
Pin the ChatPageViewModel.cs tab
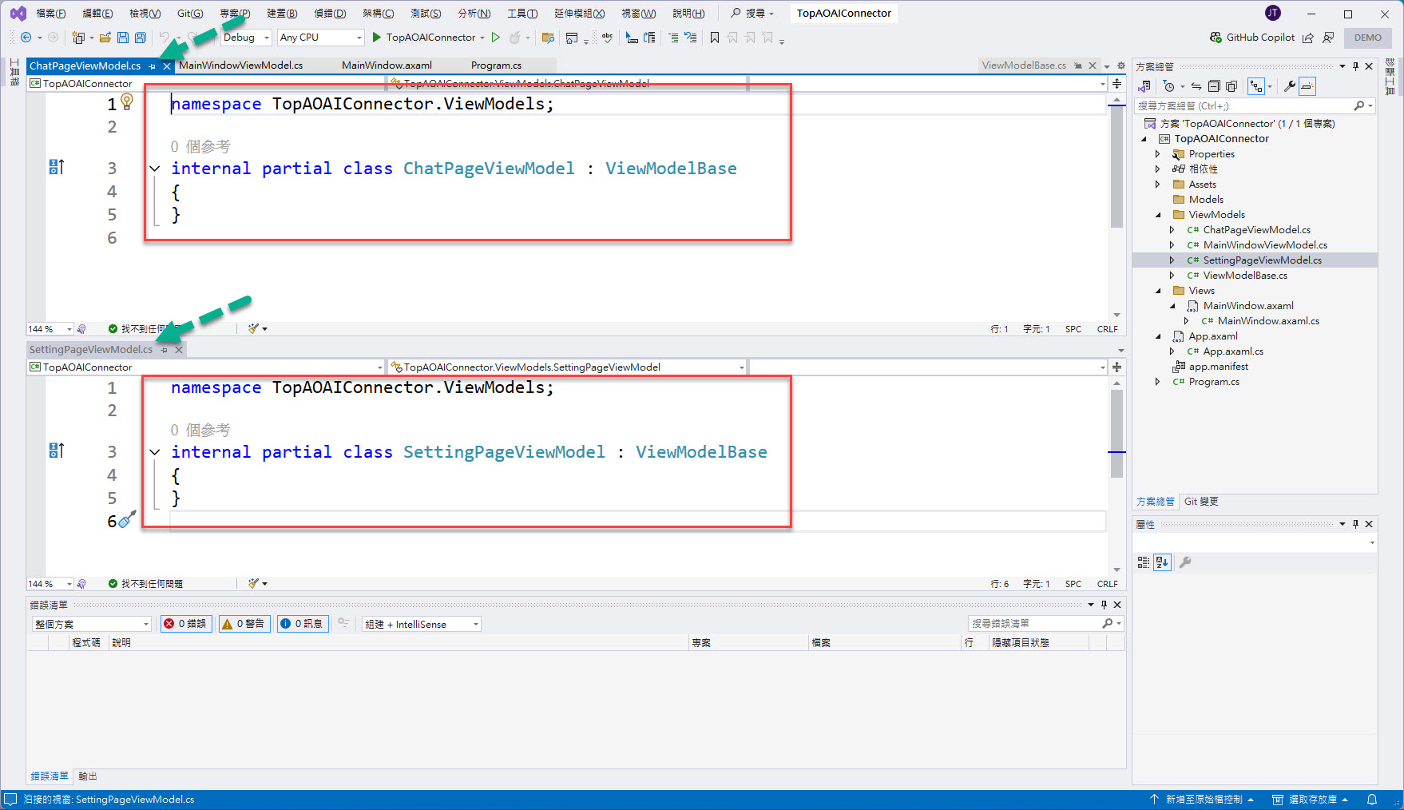[x=153, y=66]
